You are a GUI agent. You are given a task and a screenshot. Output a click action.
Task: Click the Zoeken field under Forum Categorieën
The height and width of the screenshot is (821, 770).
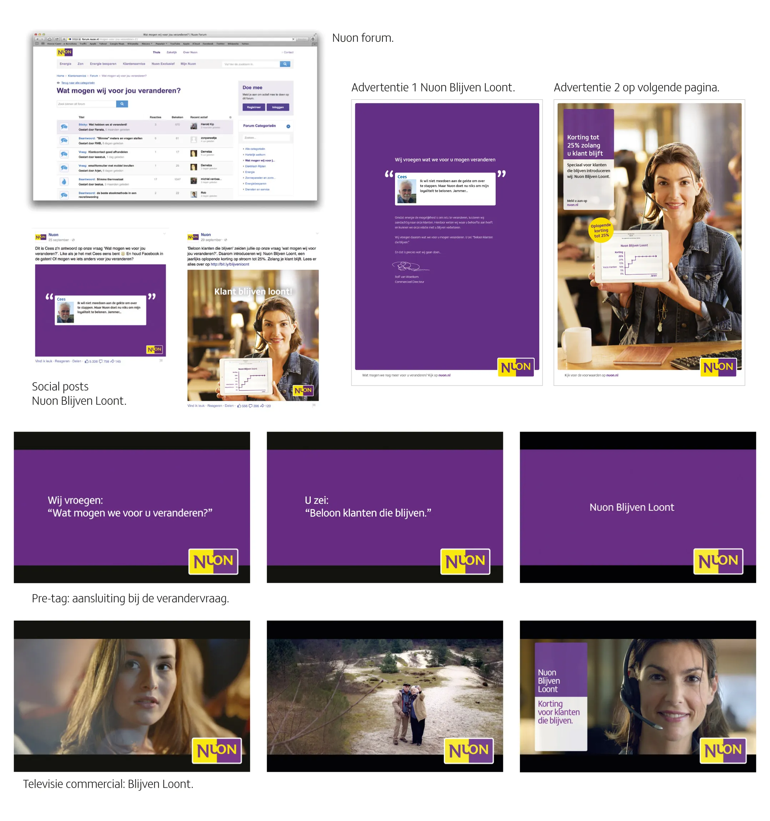[266, 138]
